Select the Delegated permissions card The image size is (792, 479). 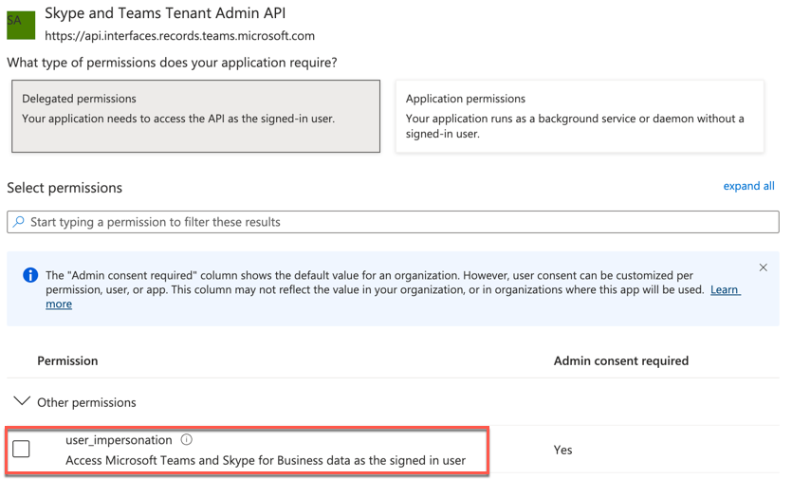(x=196, y=116)
